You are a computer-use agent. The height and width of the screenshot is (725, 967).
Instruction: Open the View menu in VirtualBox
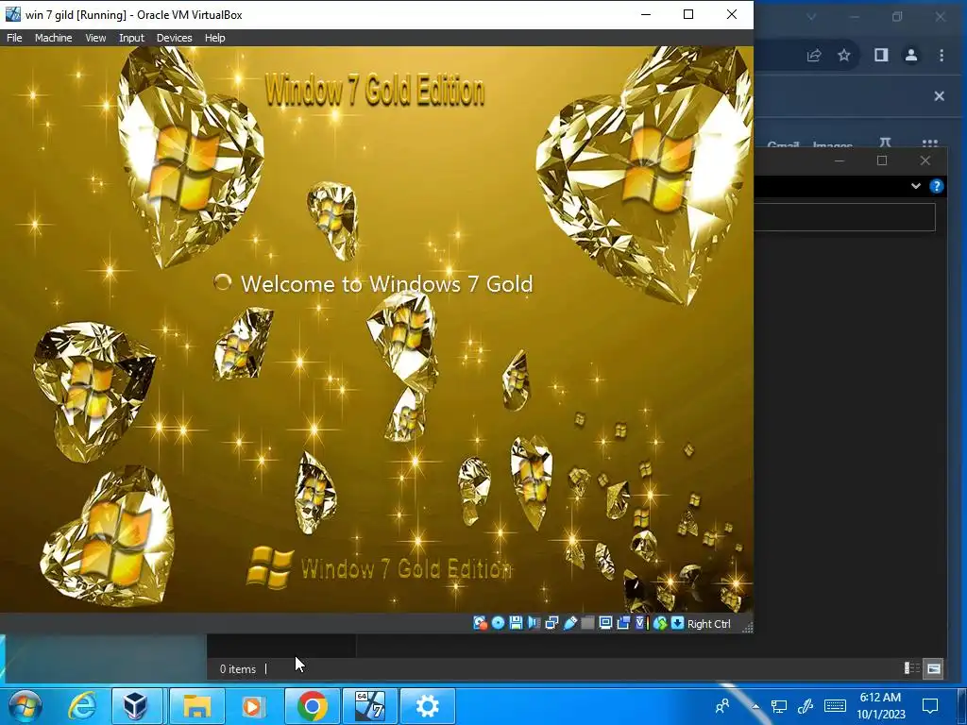[95, 38]
